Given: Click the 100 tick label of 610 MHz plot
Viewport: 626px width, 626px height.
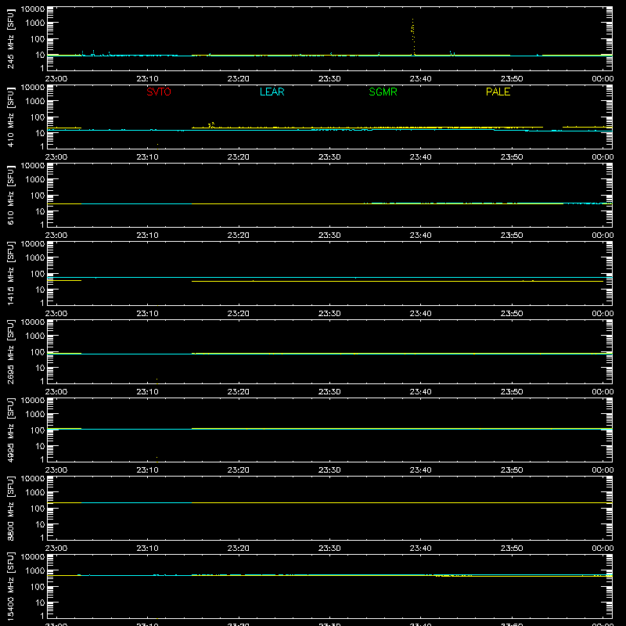Looking at the screenshot, I should click(38, 196).
